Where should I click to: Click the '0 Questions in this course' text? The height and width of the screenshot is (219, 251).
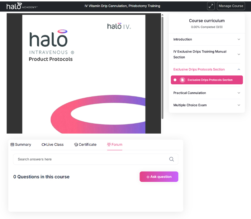coord(41,177)
